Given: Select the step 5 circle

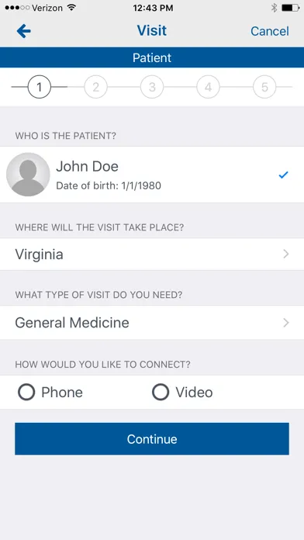Looking at the screenshot, I should tap(264, 87).
